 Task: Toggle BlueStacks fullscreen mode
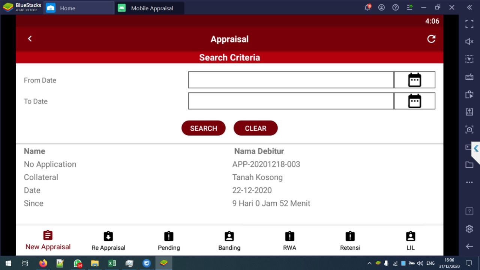point(469,24)
